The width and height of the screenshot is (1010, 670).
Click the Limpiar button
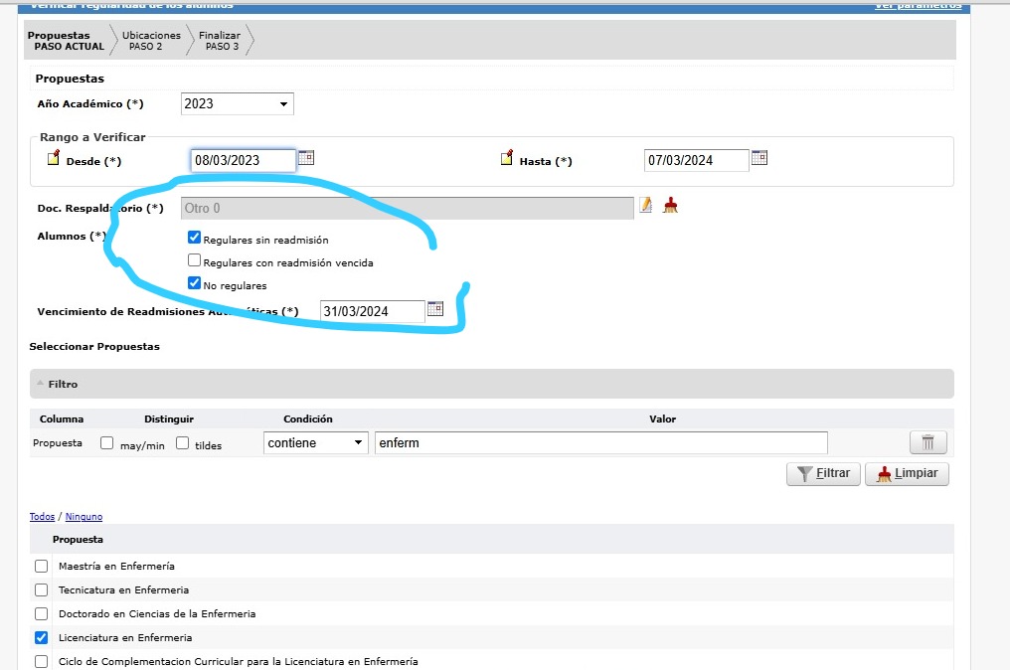click(907, 473)
